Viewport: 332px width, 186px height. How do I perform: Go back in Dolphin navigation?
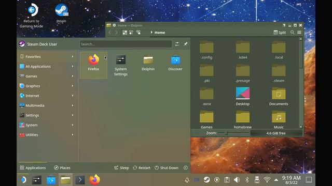point(109,33)
